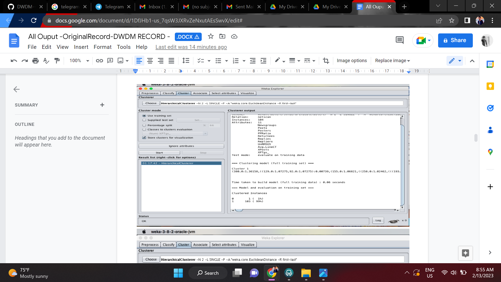Image resolution: width=501 pixels, height=282 pixels.
Task: Open Image options panel
Action: 352,61
